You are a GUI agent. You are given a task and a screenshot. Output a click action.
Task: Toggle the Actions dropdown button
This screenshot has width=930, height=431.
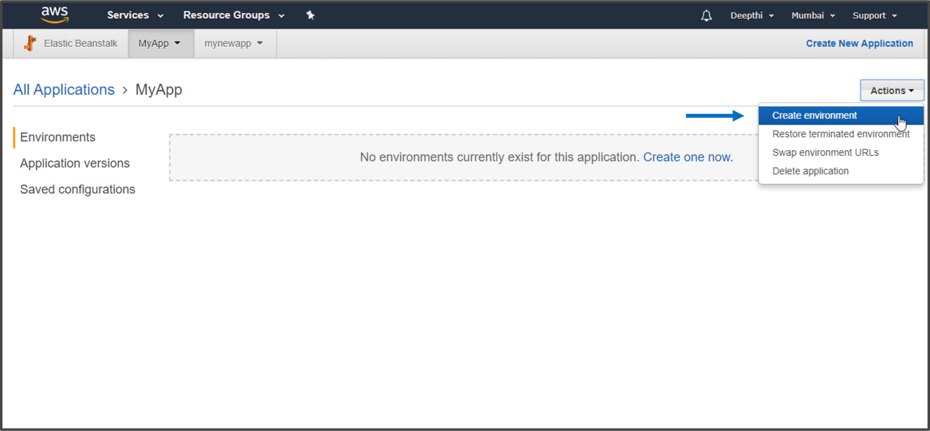click(892, 91)
